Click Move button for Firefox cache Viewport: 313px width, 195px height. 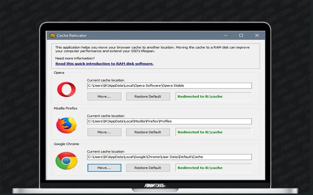tap(104, 132)
